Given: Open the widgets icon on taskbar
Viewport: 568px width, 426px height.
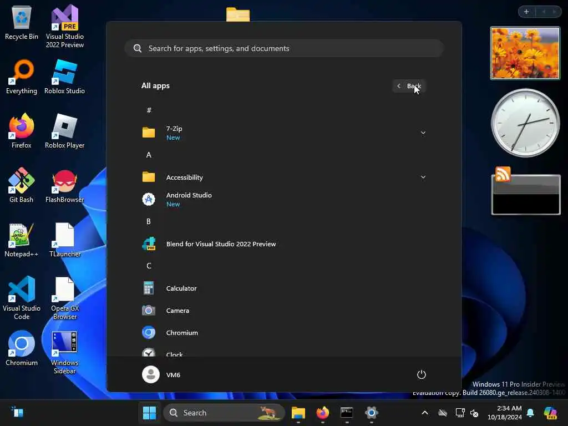Looking at the screenshot, I should (x=17, y=412).
